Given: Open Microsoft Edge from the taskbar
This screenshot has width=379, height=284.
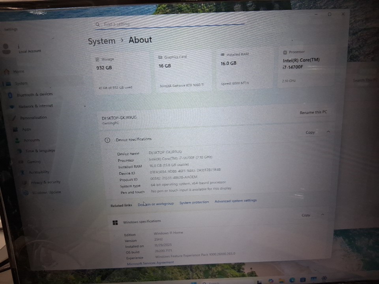Looking at the screenshot, I should 292,280.
